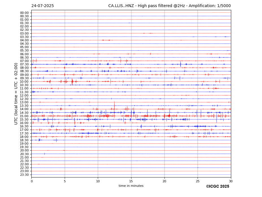Image resolution: width=262 pixels, height=197 pixels.
Task: Click the 21:00 row time label
Action: [x=24, y=157]
